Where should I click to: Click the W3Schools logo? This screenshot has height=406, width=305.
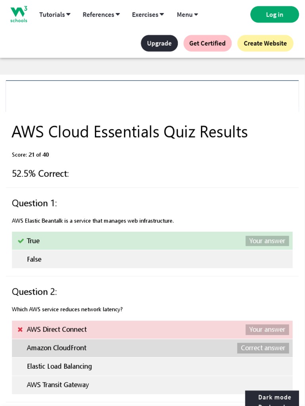point(19,14)
